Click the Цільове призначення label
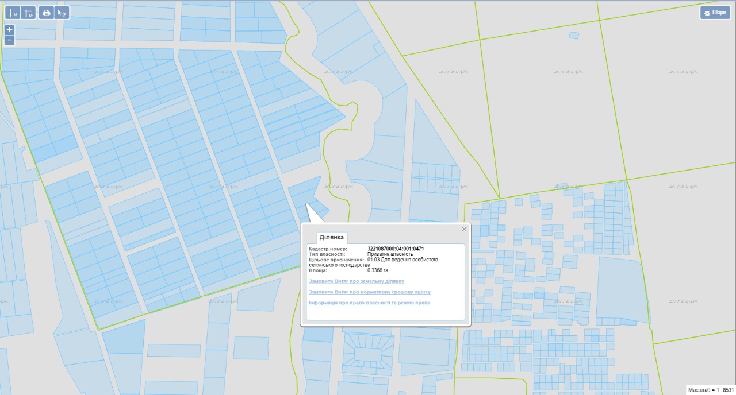The image size is (736, 395). pos(335,260)
